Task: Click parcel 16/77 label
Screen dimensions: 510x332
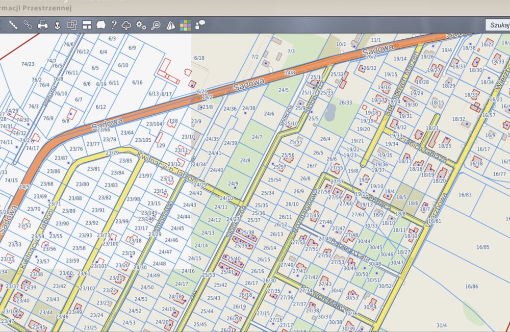Action: pyautogui.click(x=499, y=174)
